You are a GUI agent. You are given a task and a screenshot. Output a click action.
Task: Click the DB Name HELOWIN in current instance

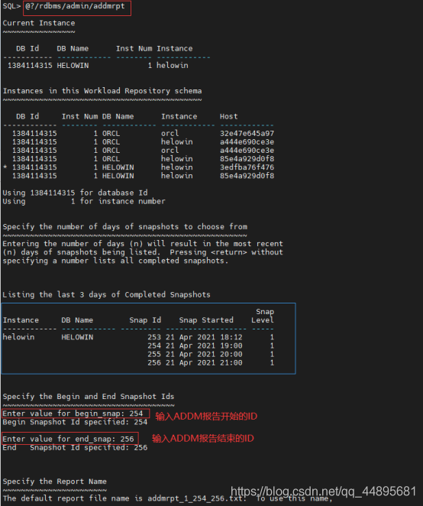click(73, 66)
